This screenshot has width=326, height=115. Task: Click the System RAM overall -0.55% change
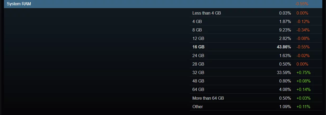coord(302,4)
